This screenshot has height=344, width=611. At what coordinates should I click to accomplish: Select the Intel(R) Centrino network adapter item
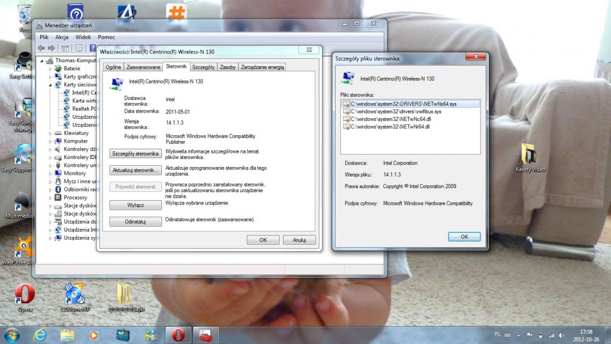point(79,93)
